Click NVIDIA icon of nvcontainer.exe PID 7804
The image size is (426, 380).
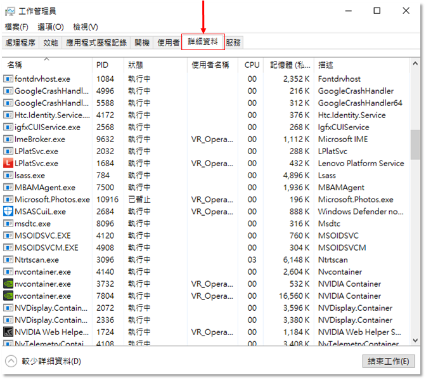point(8,296)
